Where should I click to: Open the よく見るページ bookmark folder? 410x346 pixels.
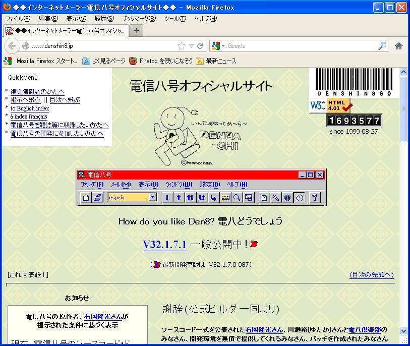[104, 61]
